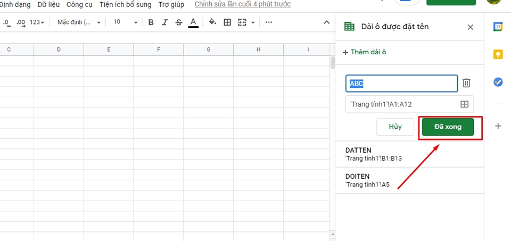Click the ABC range name field

[x=401, y=84]
